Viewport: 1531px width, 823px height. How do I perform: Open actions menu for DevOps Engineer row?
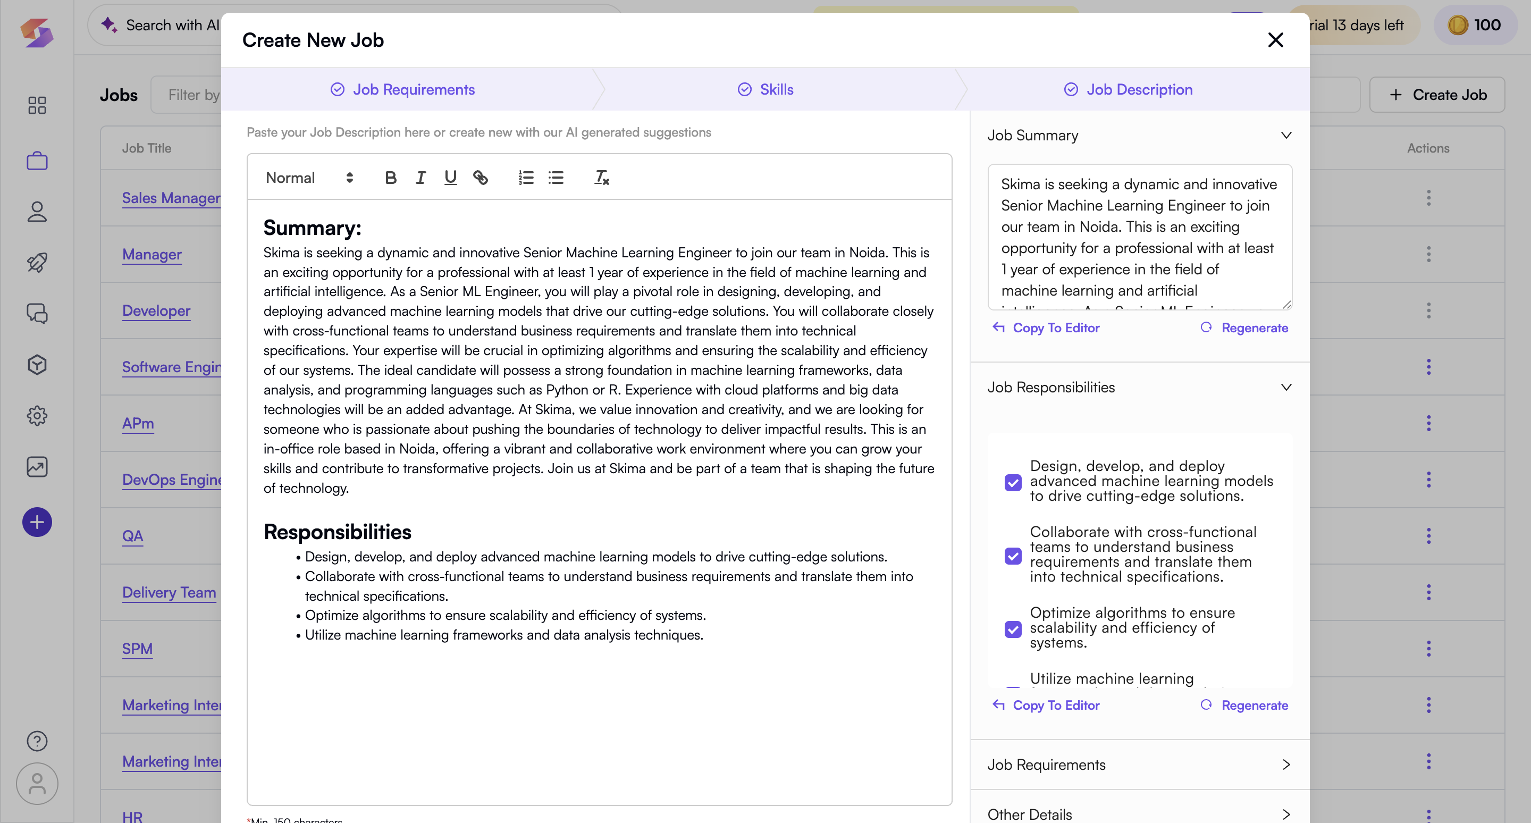coord(1428,480)
